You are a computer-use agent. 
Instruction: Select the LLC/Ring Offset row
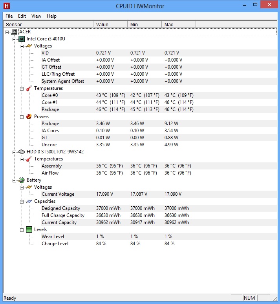[x=159, y=74]
